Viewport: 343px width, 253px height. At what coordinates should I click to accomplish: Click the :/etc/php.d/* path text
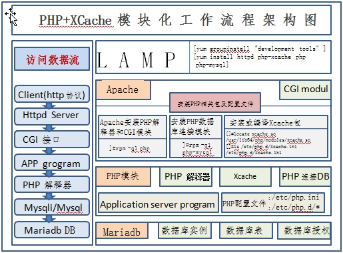(294, 208)
